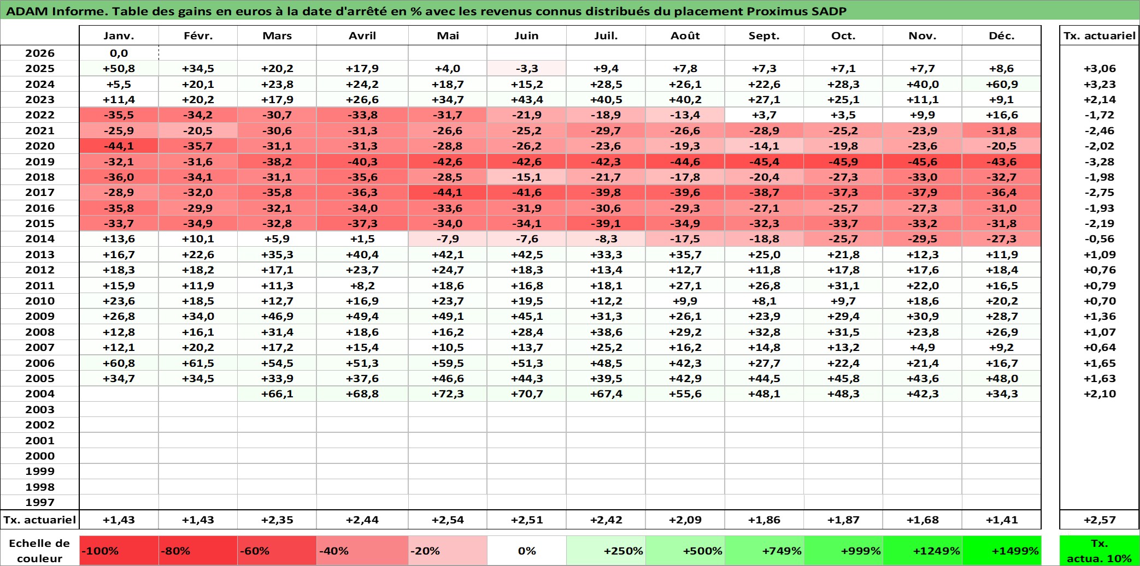The width and height of the screenshot is (1140, 566).
Task: Click -7,9 in May 2014
Action: (x=448, y=239)
